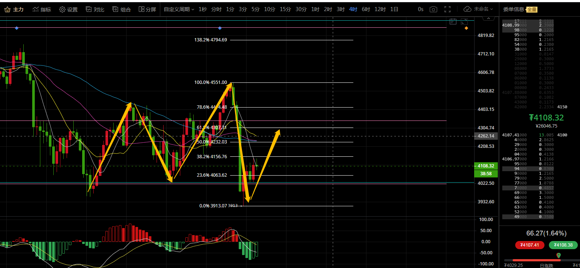The height and width of the screenshot is (268, 580).
Task: Expand the 自定义周期 custom period dropdown
Action: [x=179, y=9]
